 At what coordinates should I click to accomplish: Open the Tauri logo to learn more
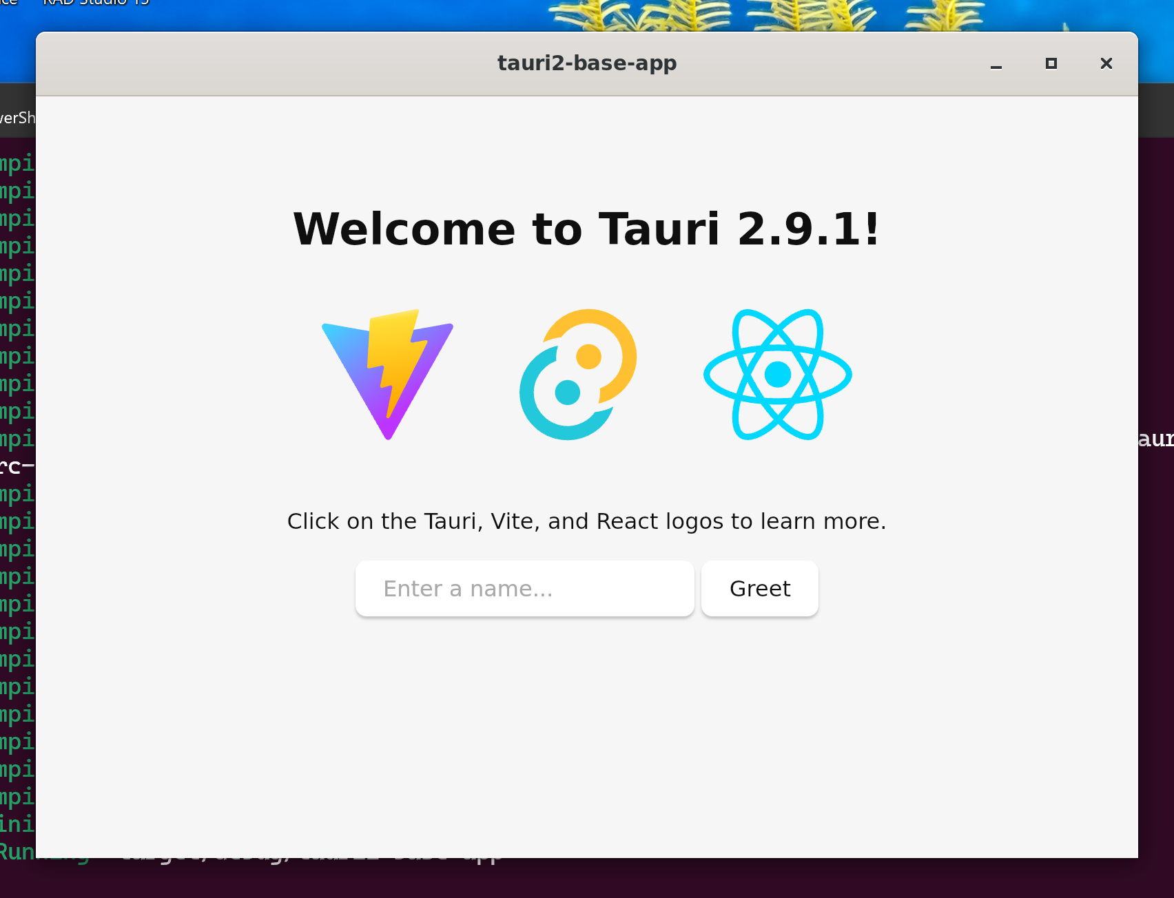pos(579,375)
